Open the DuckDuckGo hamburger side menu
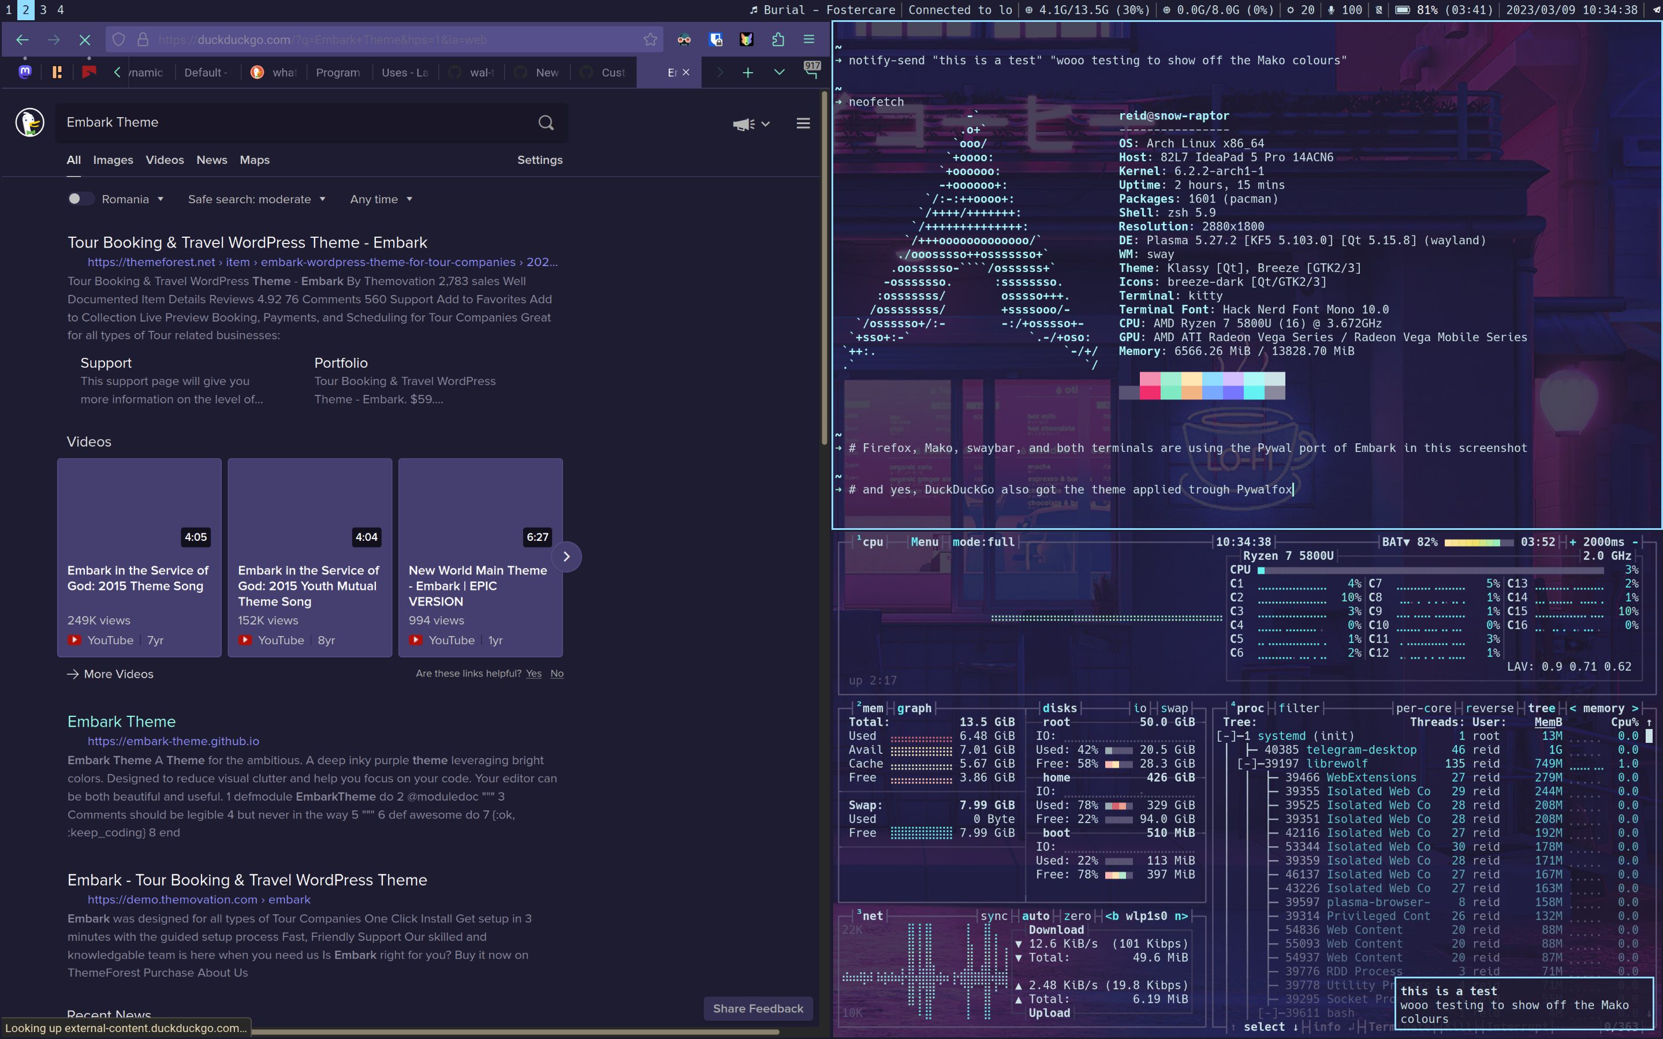The image size is (1663, 1039). tap(803, 124)
